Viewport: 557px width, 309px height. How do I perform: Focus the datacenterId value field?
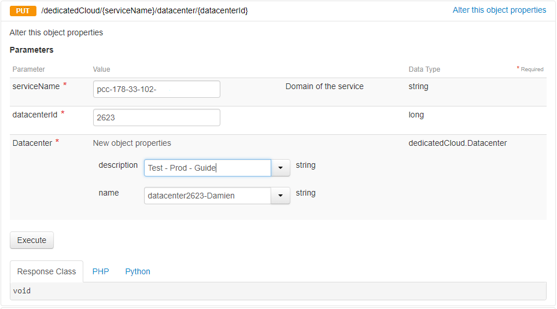[156, 117]
